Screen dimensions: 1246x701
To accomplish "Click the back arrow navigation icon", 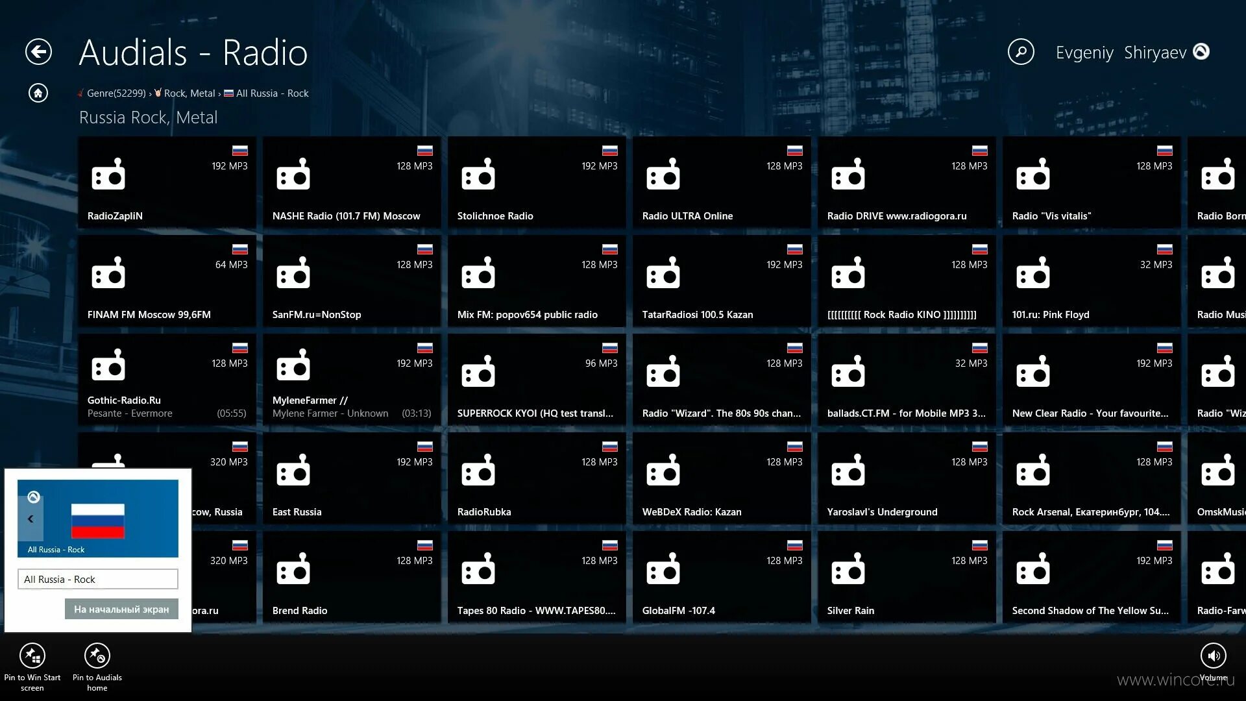I will (x=38, y=51).
